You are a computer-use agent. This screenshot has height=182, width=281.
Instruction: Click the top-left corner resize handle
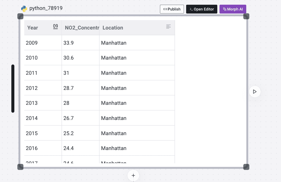click(20, 16)
